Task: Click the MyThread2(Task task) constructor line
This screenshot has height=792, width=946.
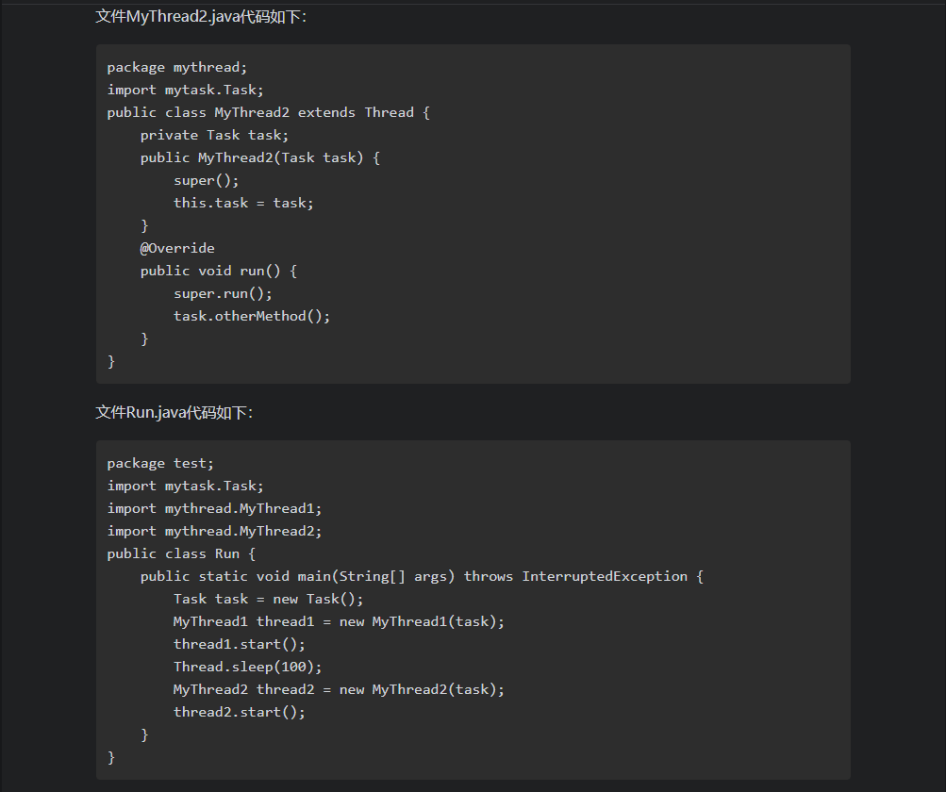Action: (x=259, y=157)
